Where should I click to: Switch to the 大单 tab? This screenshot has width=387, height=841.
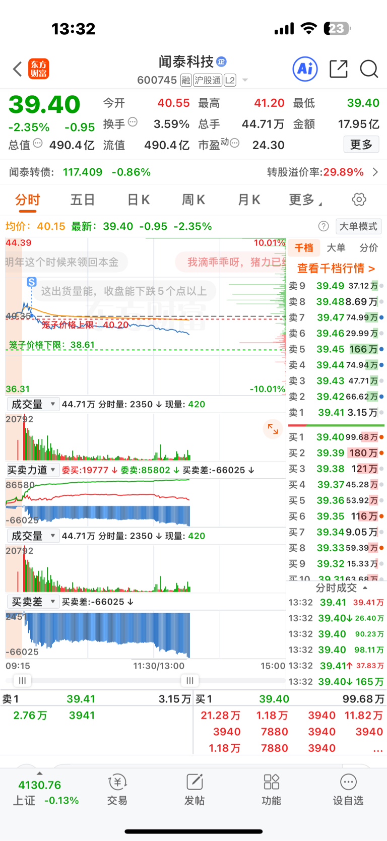coord(336,247)
